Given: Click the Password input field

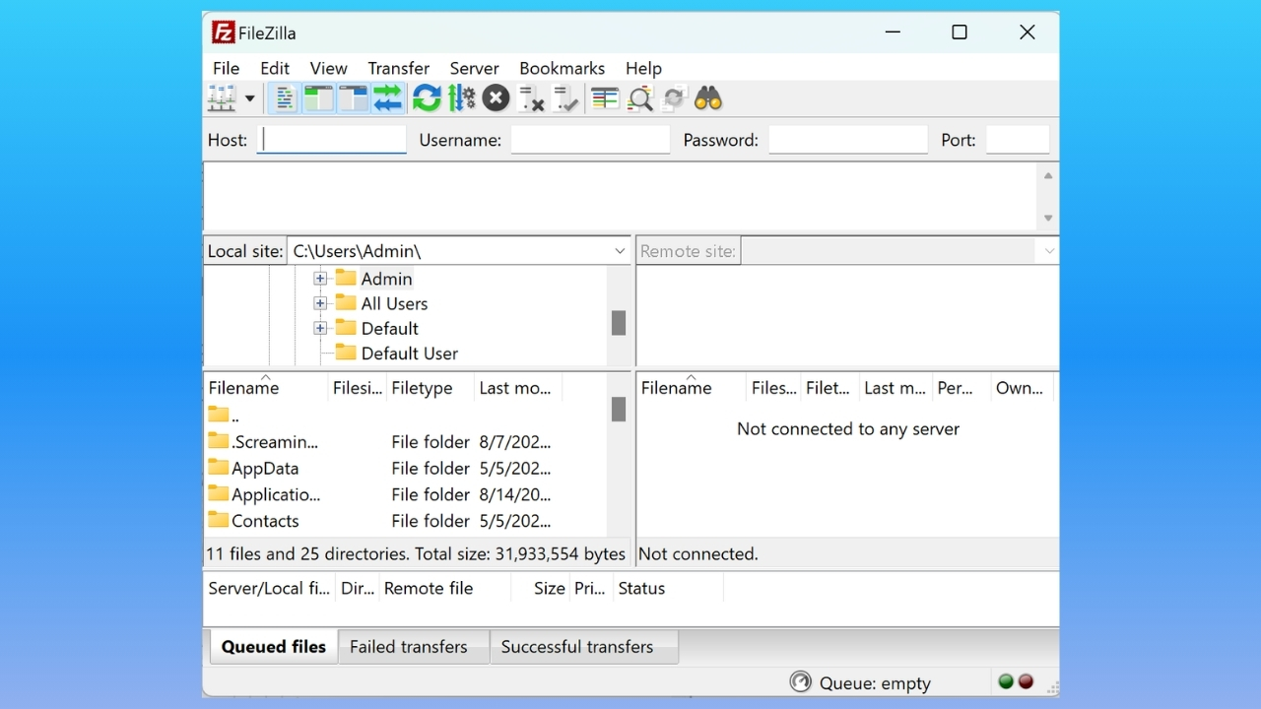Looking at the screenshot, I should (x=848, y=140).
